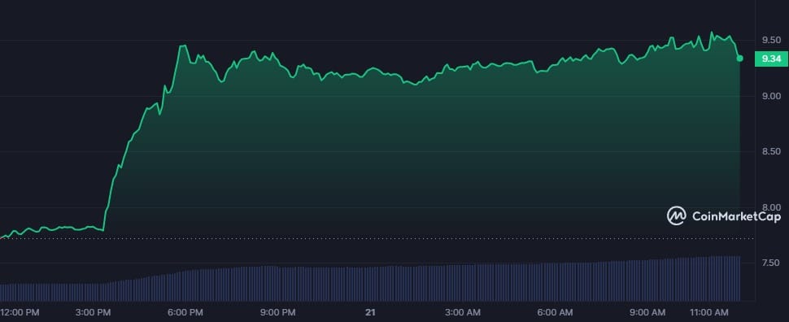789x322 pixels.
Task: Click the end-of-line price dot marker
Action: click(x=739, y=59)
